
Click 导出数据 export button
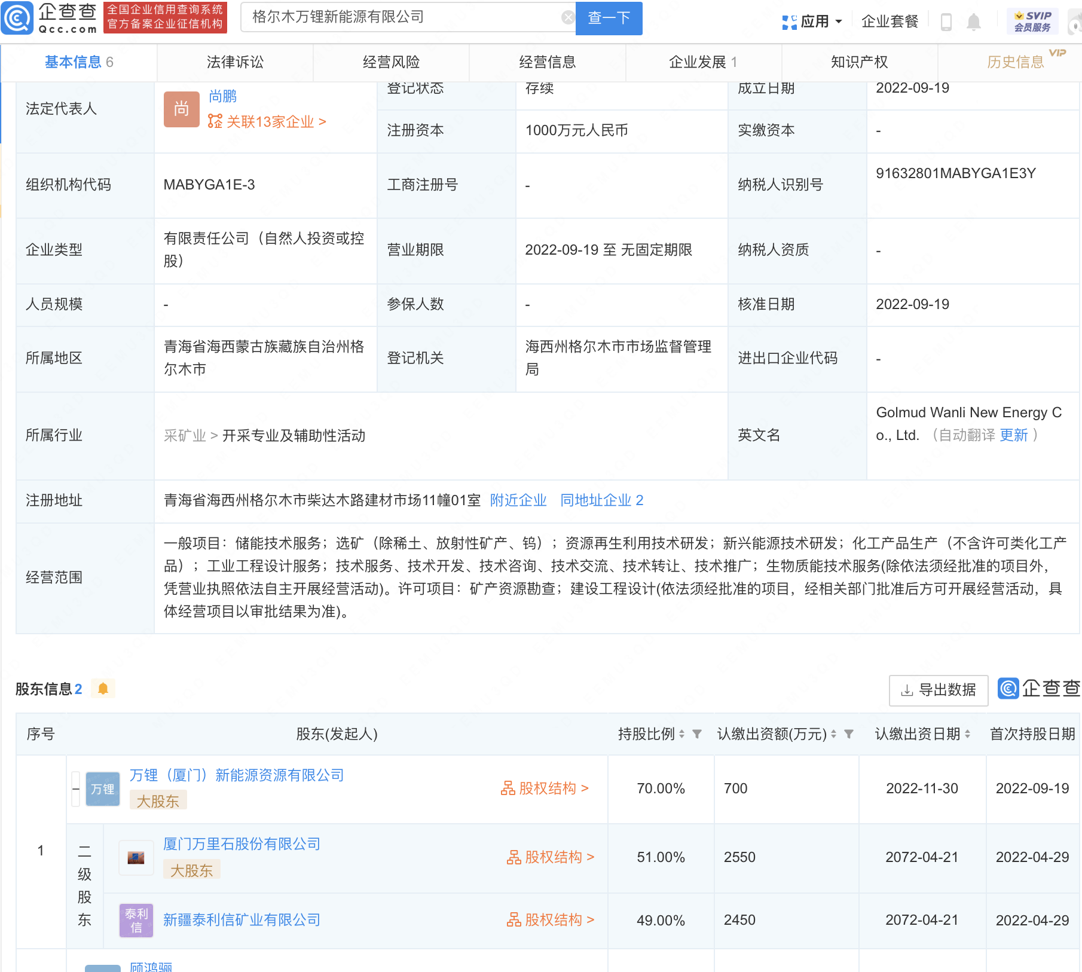tap(939, 690)
